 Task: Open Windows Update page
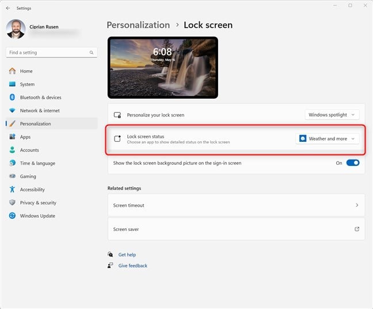[52, 216]
